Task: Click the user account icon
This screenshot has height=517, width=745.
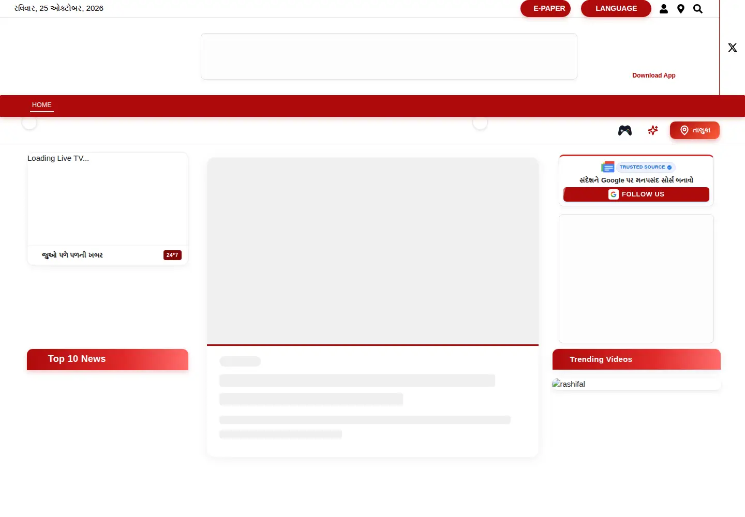Action: click(664, 9)
